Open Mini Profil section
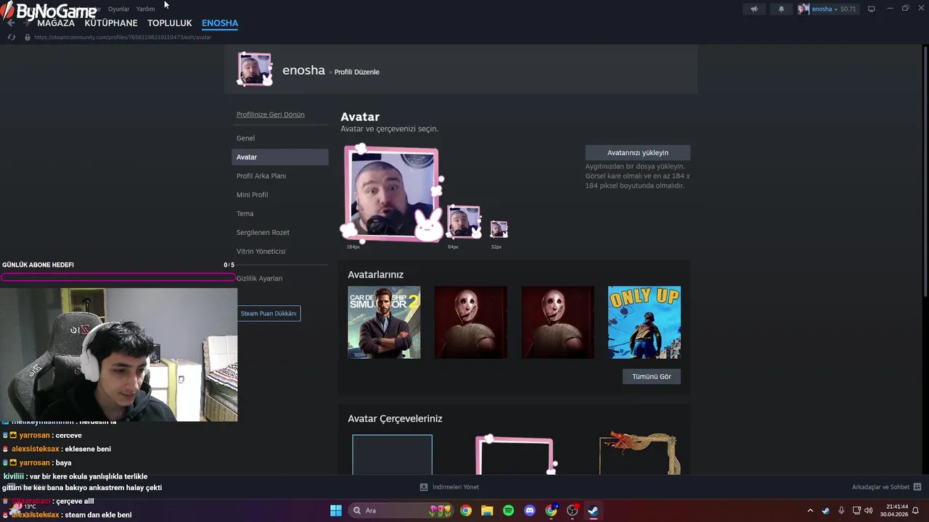Image resolution: width=929 pixels, height=522 pixels. [280, 194]
